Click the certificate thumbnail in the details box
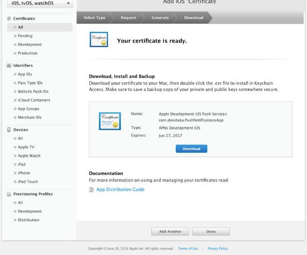The height and width of the screenshot is (255, 307). (x=110, y=121)
